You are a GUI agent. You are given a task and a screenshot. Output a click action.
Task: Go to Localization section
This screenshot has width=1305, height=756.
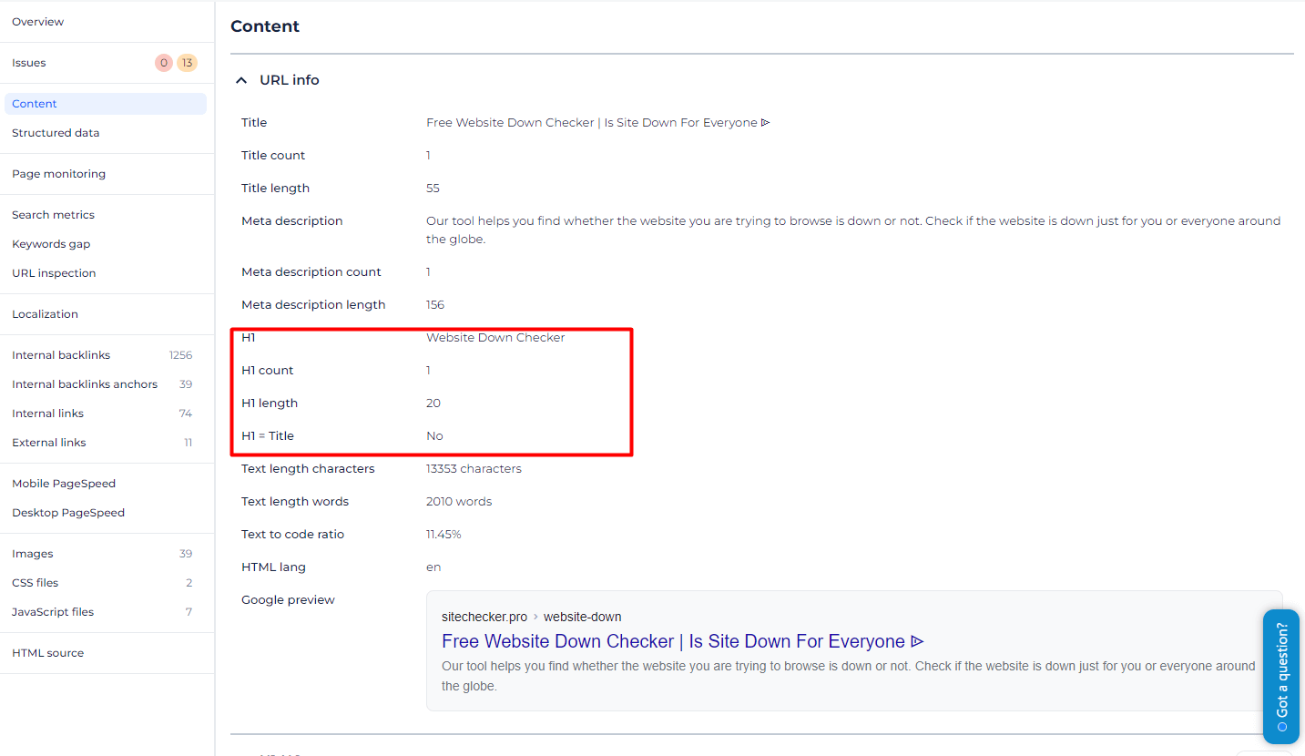(45, 314)
